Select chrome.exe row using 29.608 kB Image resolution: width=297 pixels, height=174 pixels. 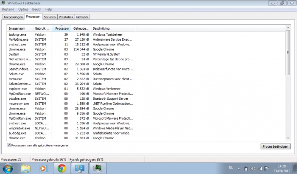coord(71,64)
